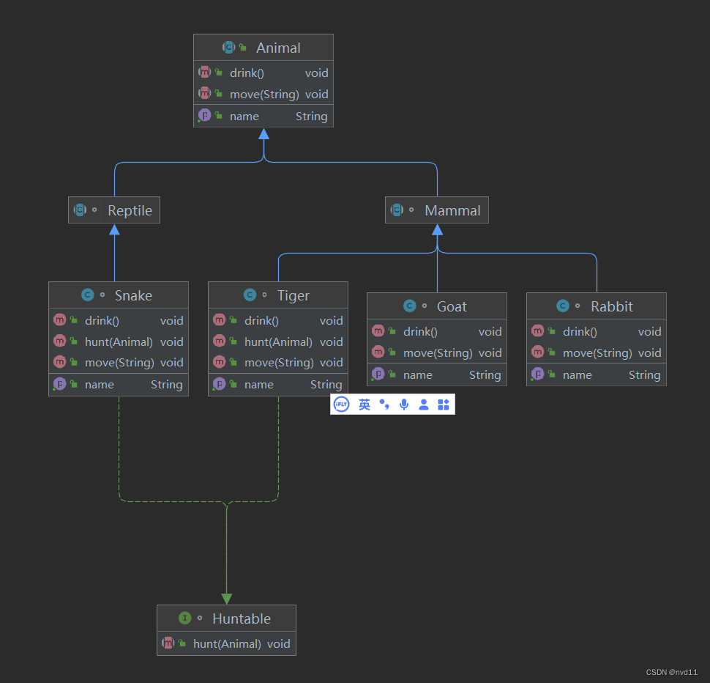
Task: Click property icon beside Goat name
Action: pyautogui.click(x=378, y=374)
